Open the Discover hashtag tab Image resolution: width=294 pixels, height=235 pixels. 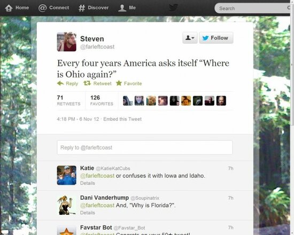tap(94, 8)
